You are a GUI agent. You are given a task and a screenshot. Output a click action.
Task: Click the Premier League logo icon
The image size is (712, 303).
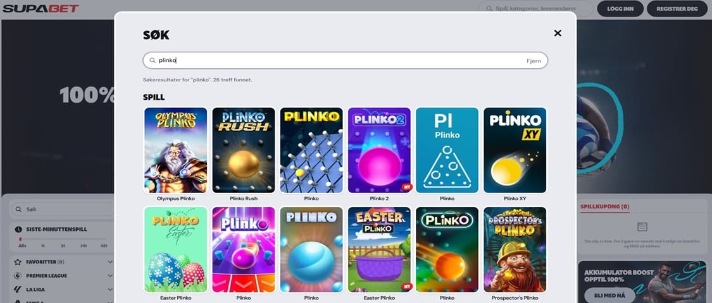[18, 275]
